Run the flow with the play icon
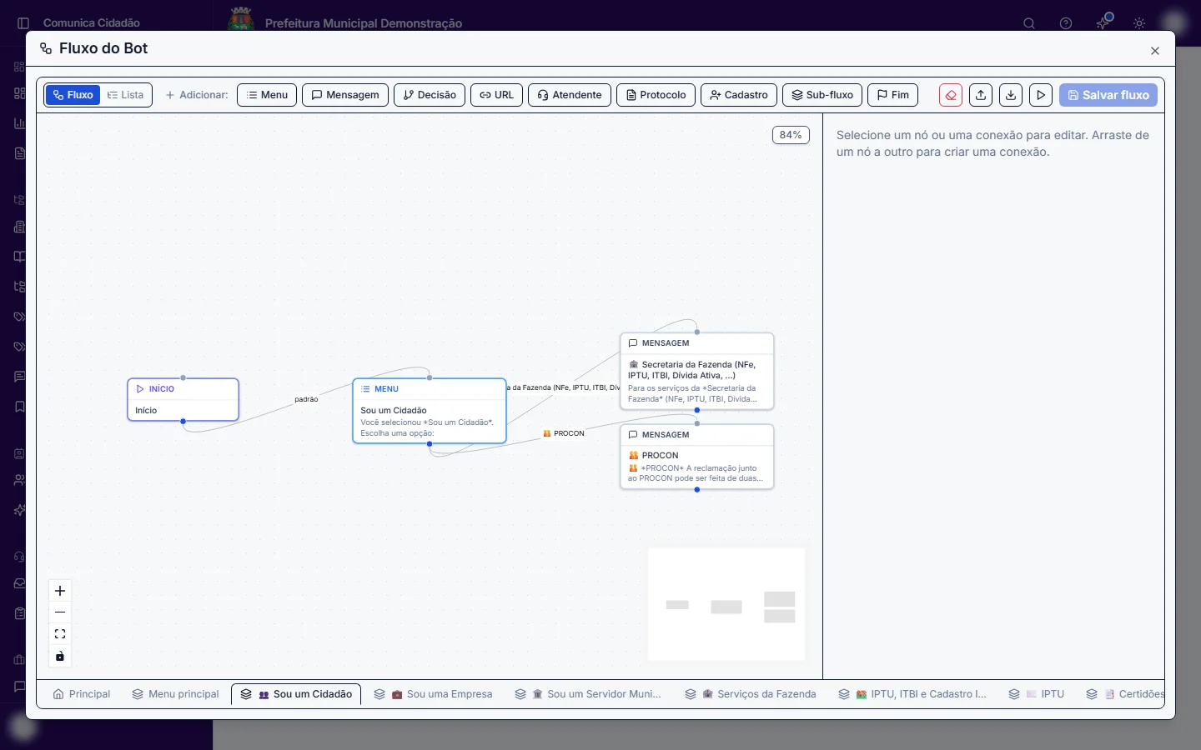Screen dimensions: 1201x750 [x=1041, y=95]
